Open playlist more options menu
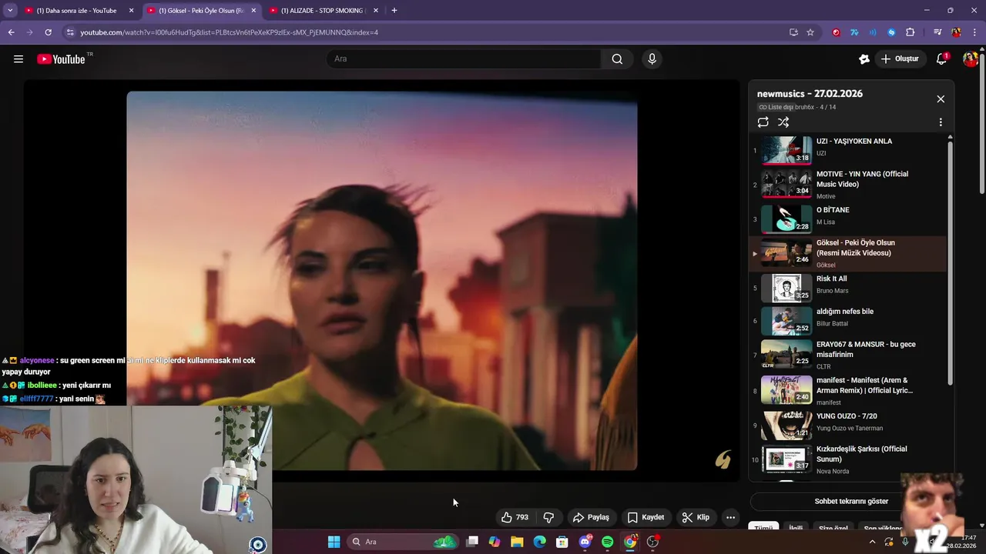Image resolution: width=986 pixels, height=554 pixels. click(x=940, y=122)
